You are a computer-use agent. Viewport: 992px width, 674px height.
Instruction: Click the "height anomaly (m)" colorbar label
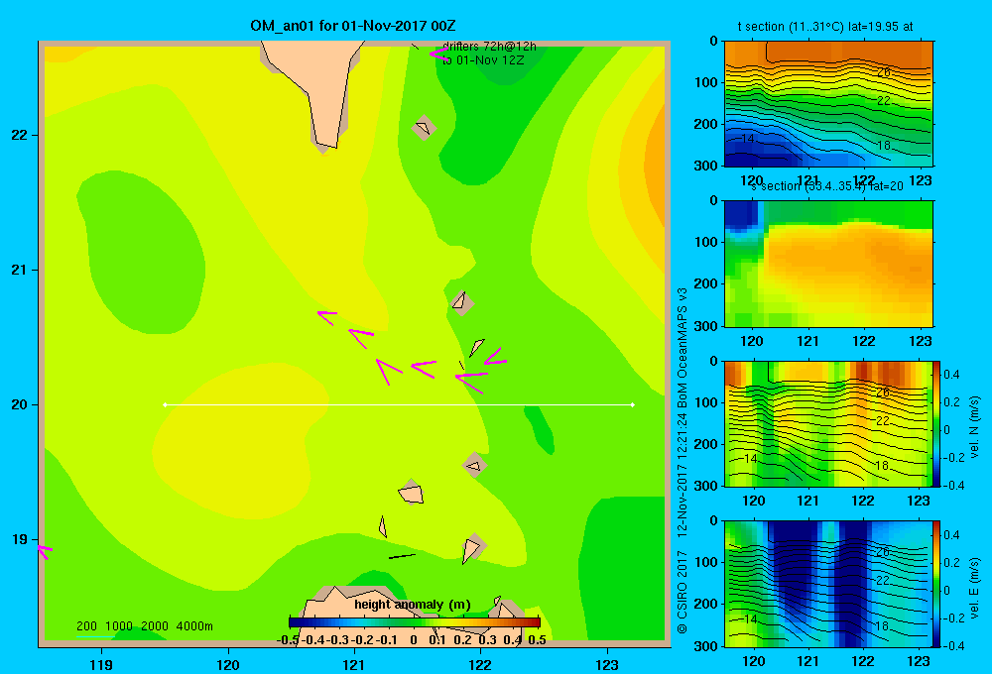pos(413,605)
